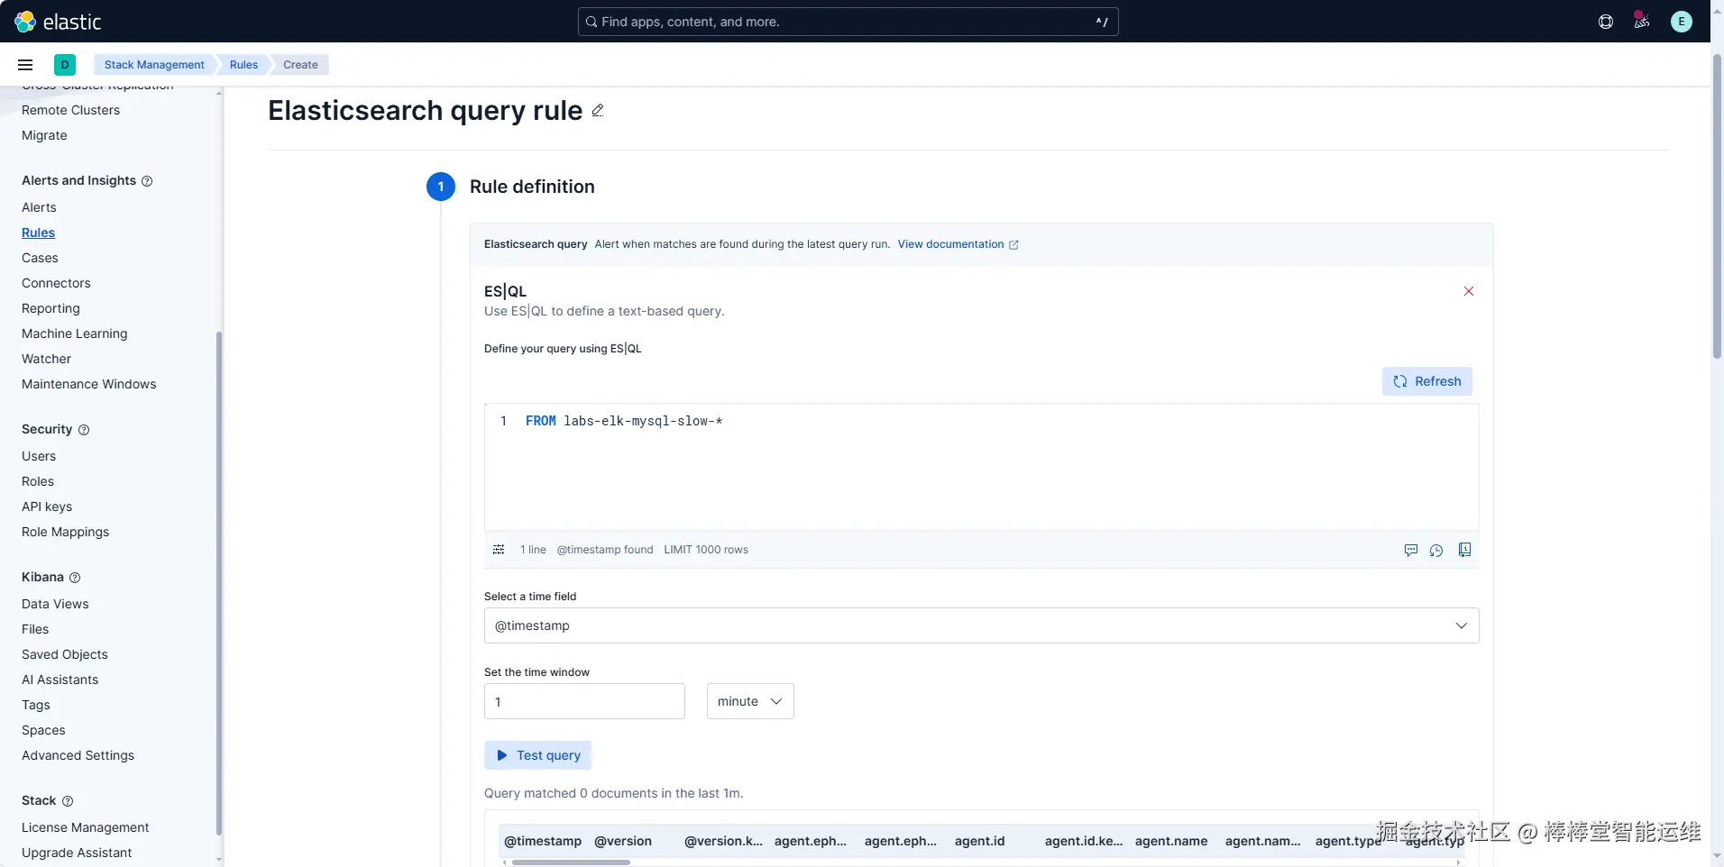Screen dimensions: 1724x867
Task: Open AI Assistants under Kibana
Action: pyautogui.click(x=60, y=680)
